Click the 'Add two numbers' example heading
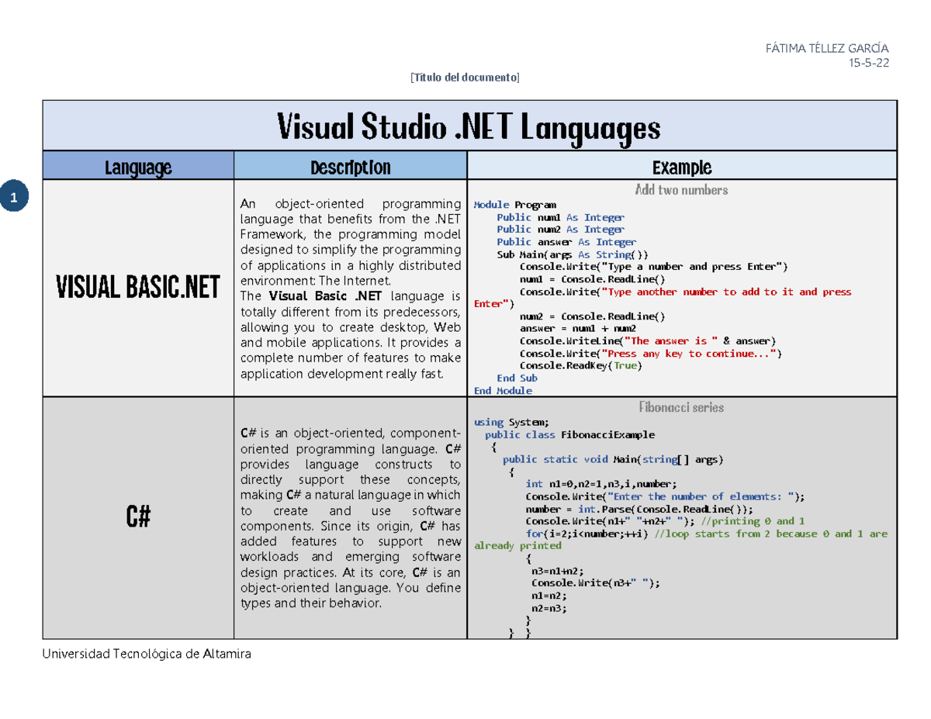Image resolution: width=931 pixels, height=719 pixels. 683,188
